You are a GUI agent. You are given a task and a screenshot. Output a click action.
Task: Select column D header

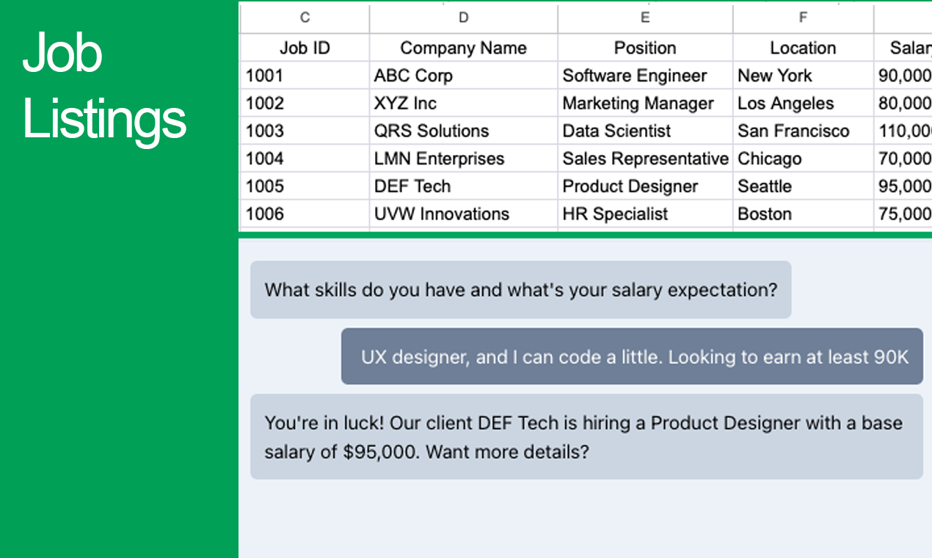tap(463, 18)
